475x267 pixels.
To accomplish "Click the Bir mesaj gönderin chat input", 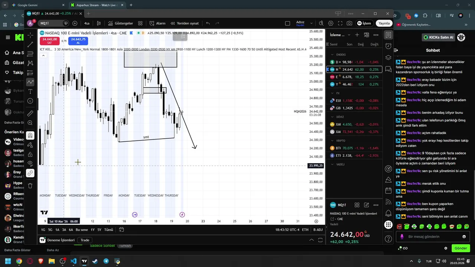I will [x=432, y=237].
